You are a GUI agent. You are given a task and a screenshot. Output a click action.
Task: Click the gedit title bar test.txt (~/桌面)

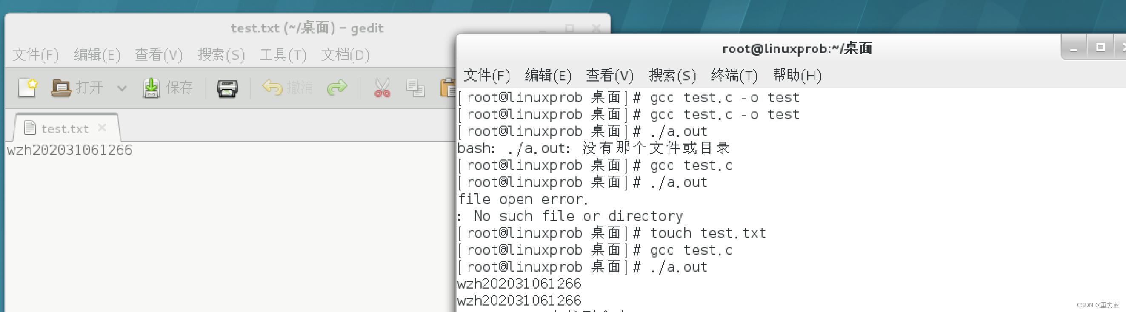pos(307,28)
